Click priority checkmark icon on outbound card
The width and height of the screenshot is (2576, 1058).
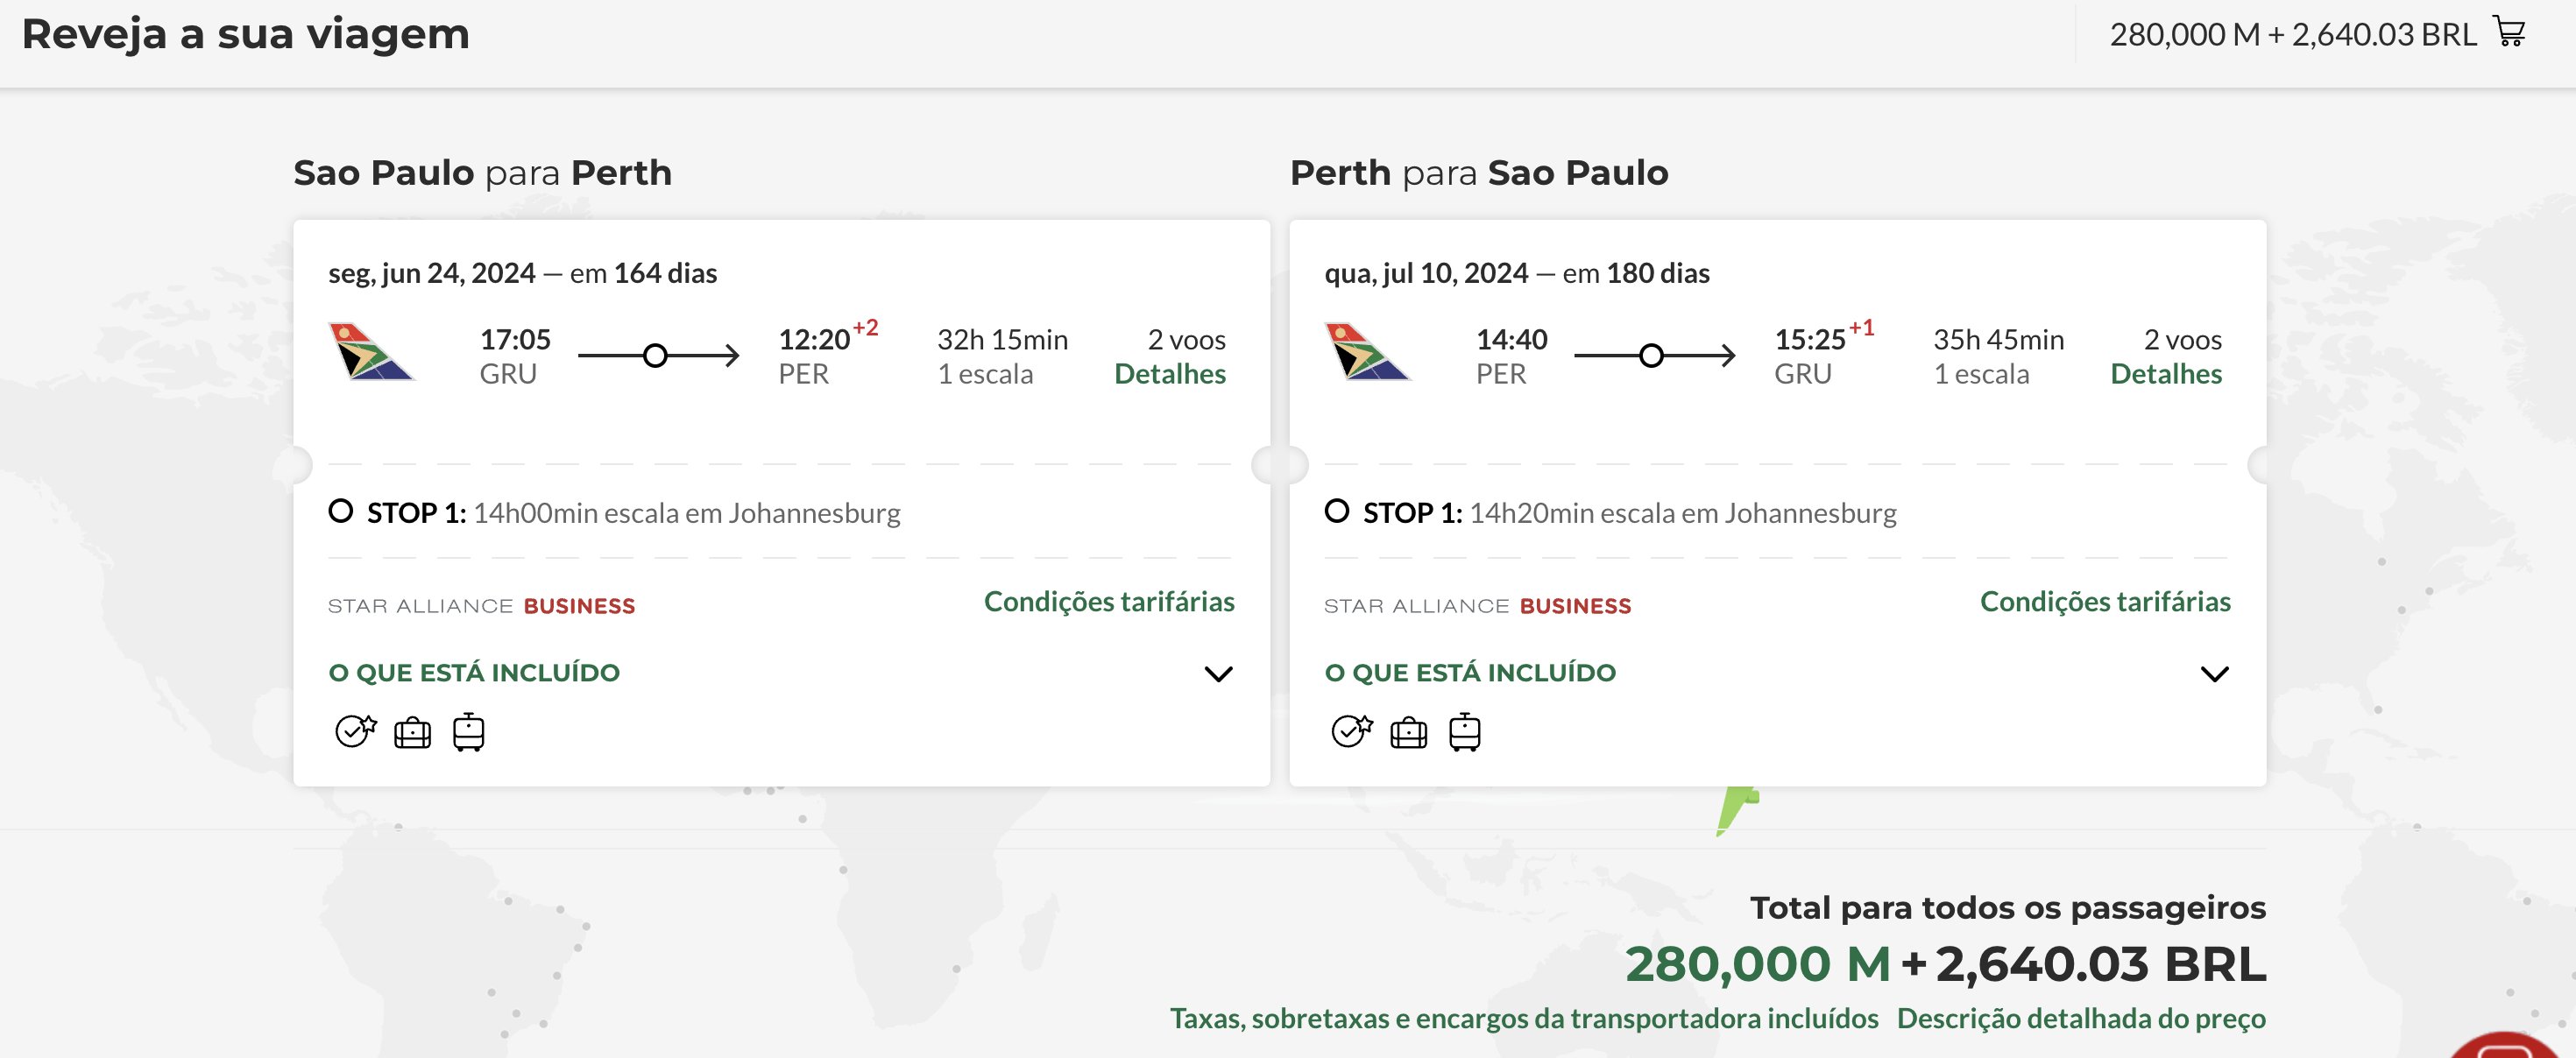point(356,732)
